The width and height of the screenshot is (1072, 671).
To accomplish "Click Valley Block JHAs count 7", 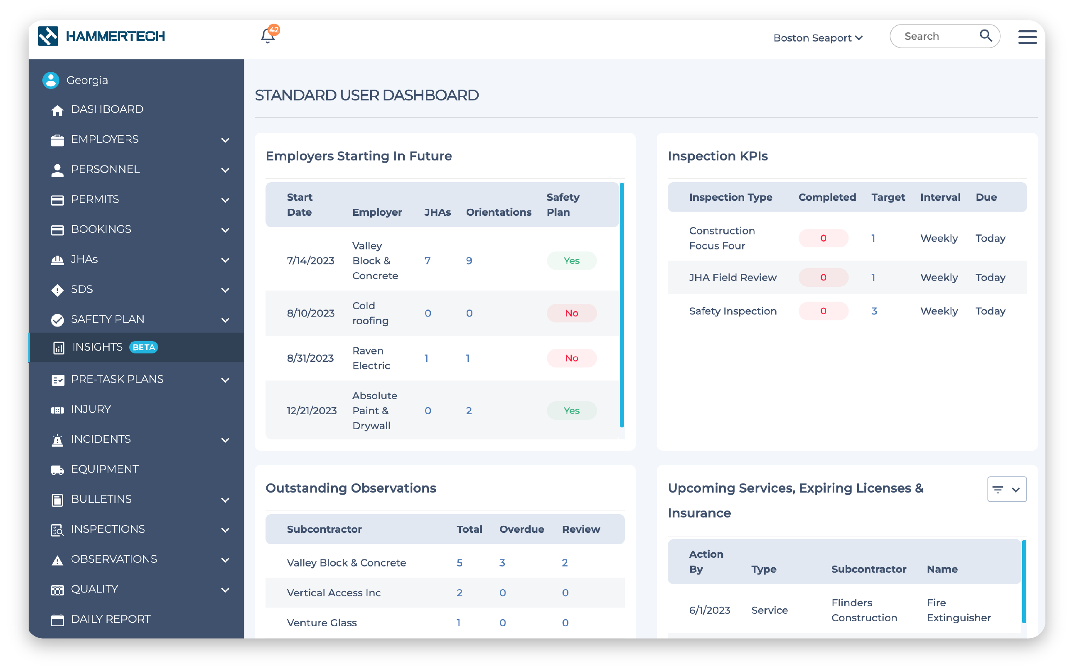I will [x=428, y=261].
